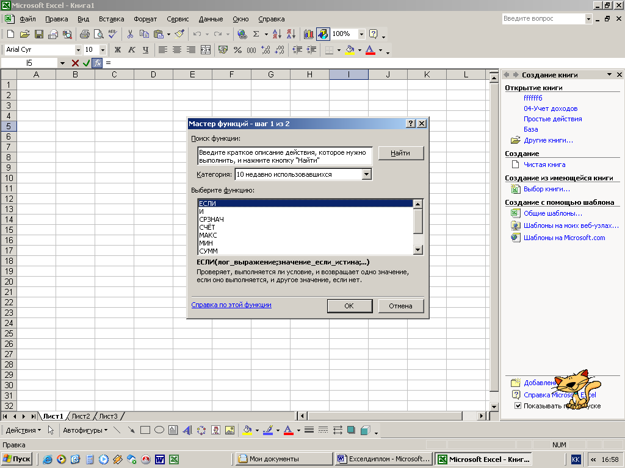Open the 'Чистая книга' link
Image resolution: width=625 pixels, height=468 pixels.
coord(544,165)
